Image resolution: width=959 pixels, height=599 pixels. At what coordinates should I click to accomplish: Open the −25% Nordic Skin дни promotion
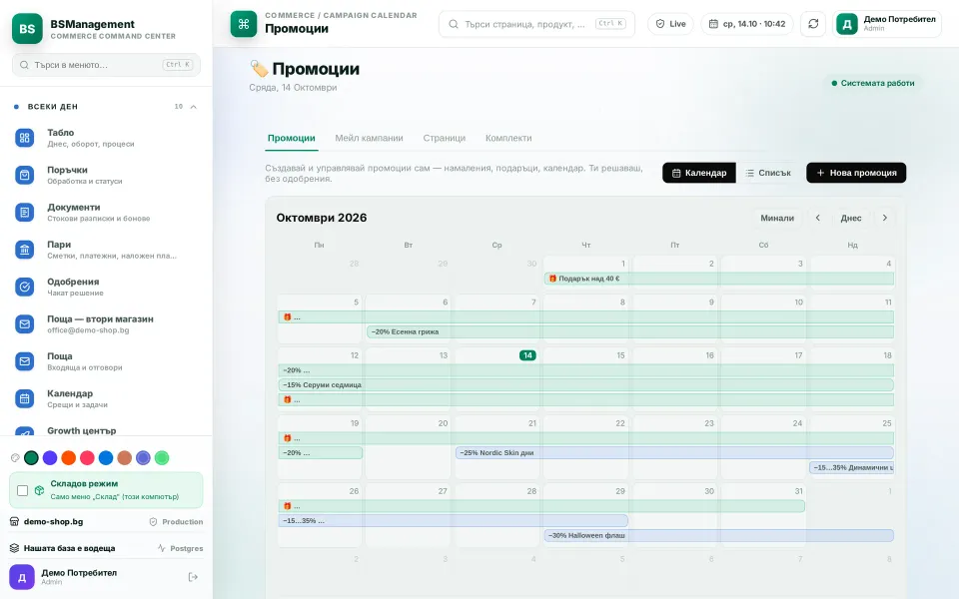674,453
